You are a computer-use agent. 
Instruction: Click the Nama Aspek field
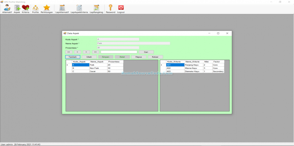[x=134, y=43]
